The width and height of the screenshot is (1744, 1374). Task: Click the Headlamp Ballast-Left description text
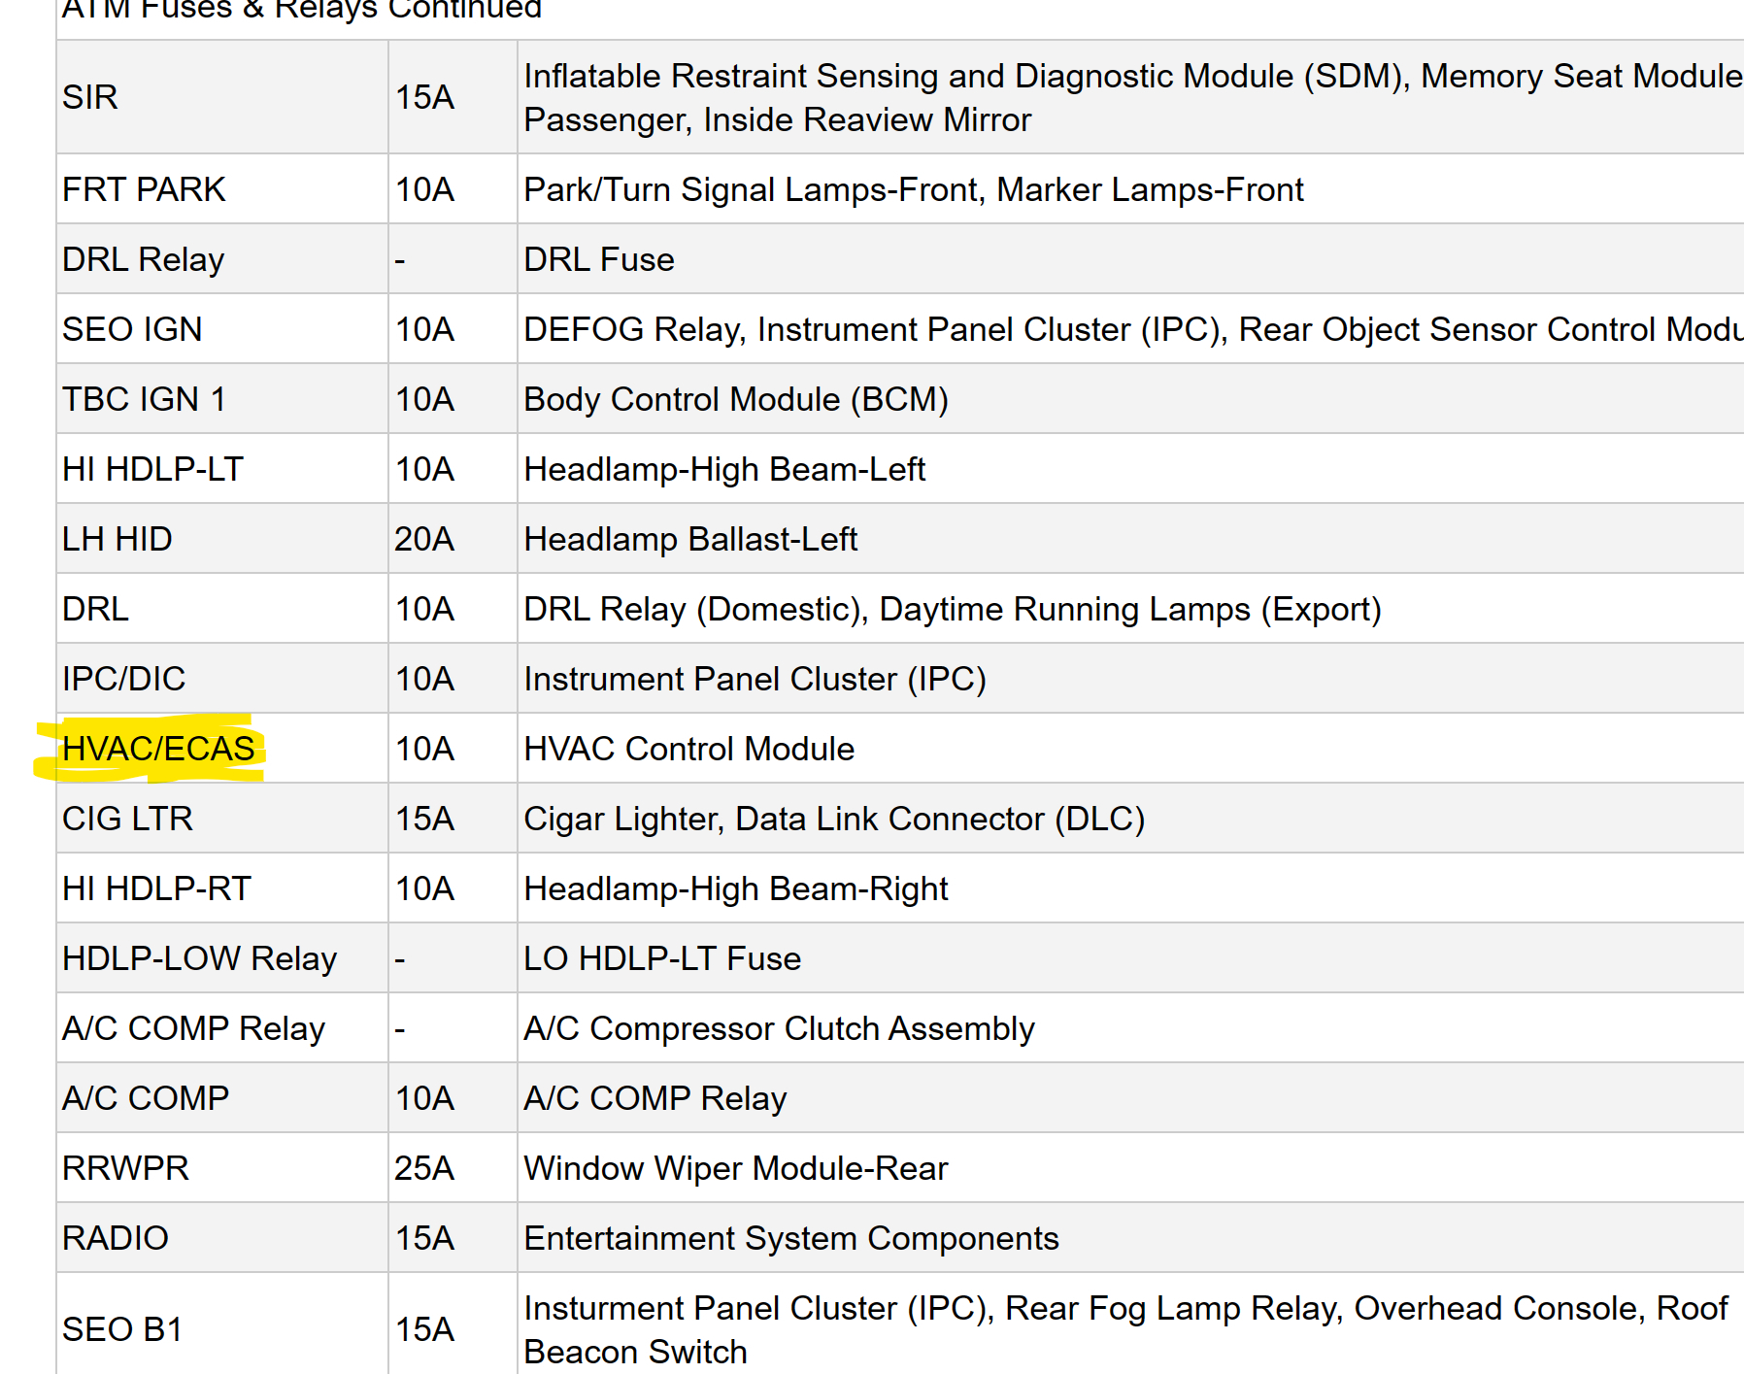coord(690,539)
